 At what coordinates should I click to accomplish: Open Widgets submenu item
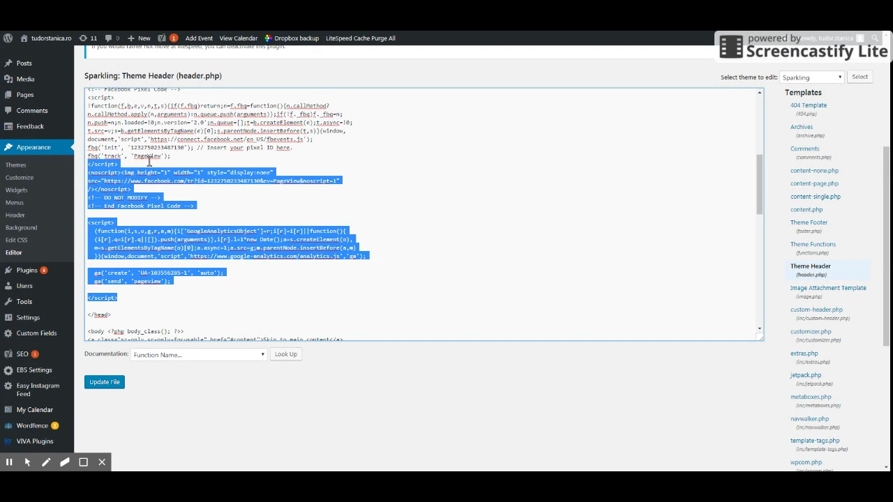pos(17,190)
